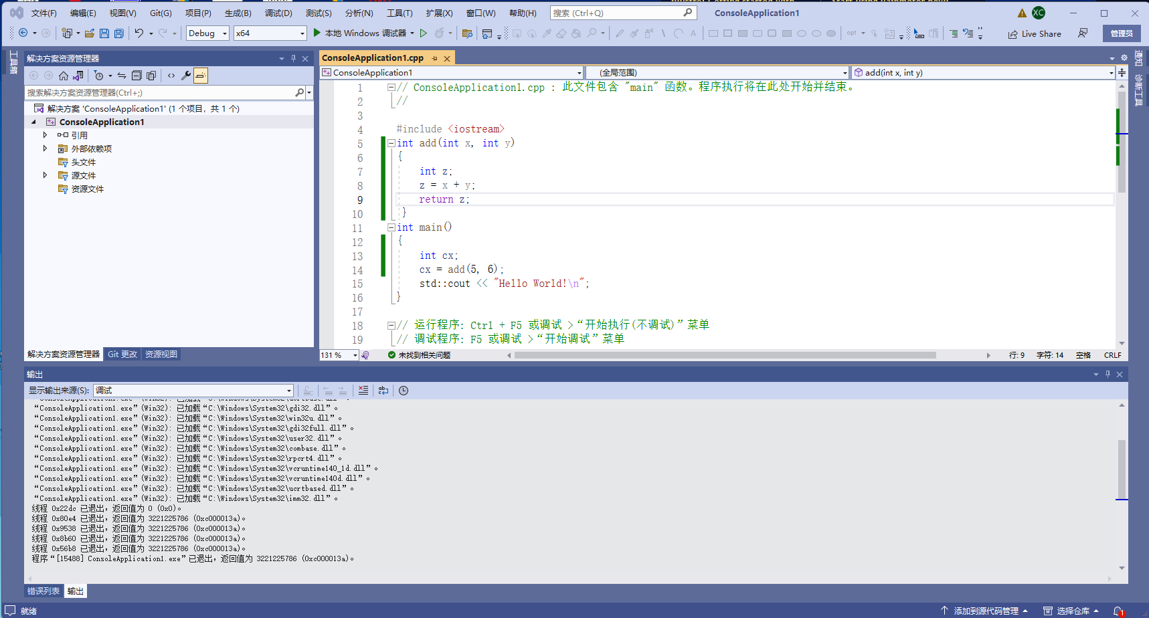Open the ConsoleApplication1 project scope dropdown
Image resolution: width=1149 pixels, height=618 pixels.
(452, 72)
